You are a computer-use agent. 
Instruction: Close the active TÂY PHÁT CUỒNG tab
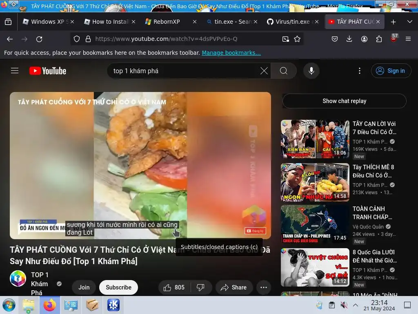(378, 22)
